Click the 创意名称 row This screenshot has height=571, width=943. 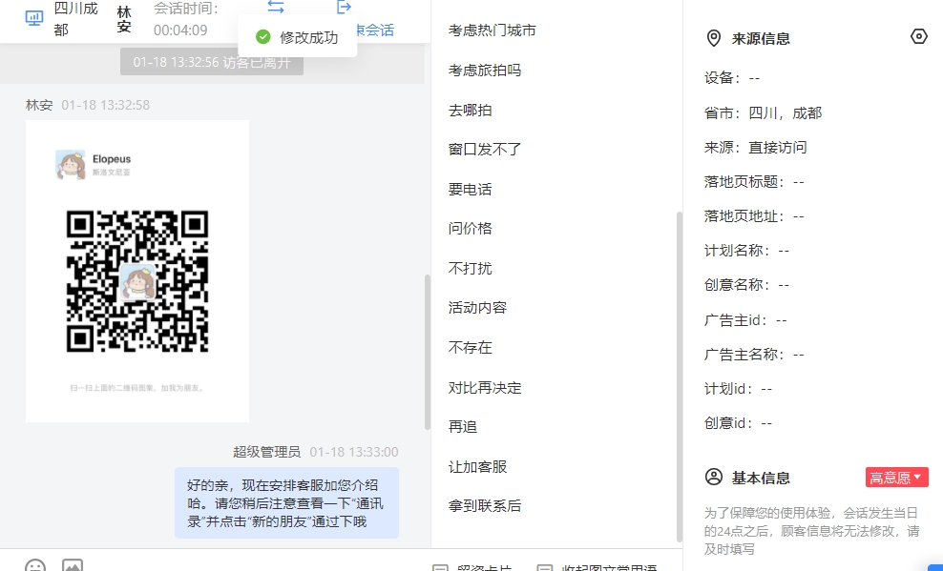[x=746, y=285]
